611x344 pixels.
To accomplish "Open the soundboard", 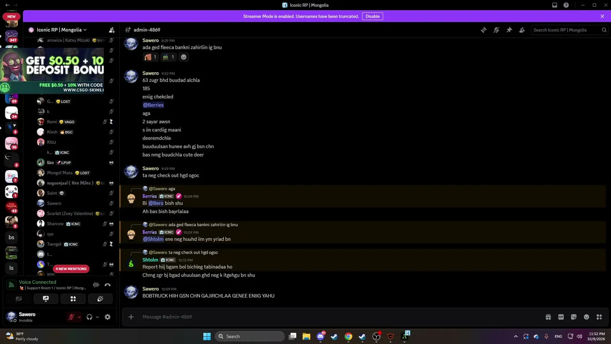I will coord(100,299).
